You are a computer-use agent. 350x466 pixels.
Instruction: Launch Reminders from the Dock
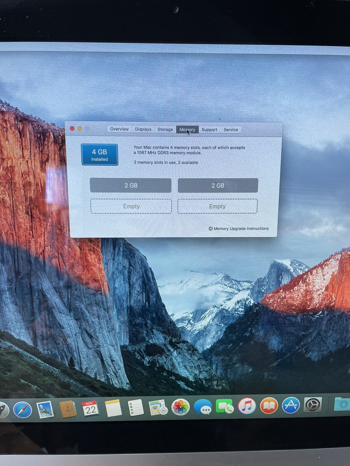pyautogui.click(x=136, y=407)
